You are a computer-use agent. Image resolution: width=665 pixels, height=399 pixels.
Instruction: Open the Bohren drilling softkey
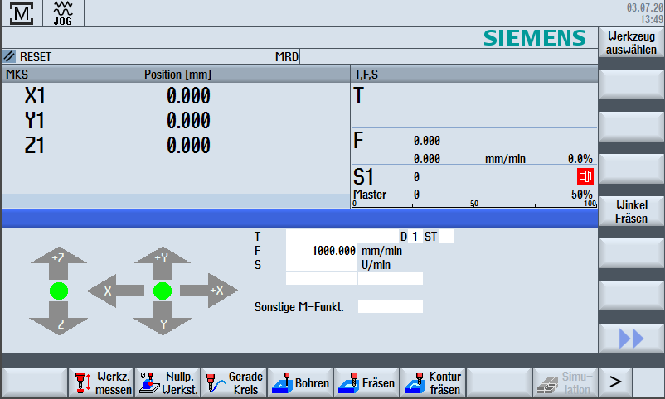point(300,383)
